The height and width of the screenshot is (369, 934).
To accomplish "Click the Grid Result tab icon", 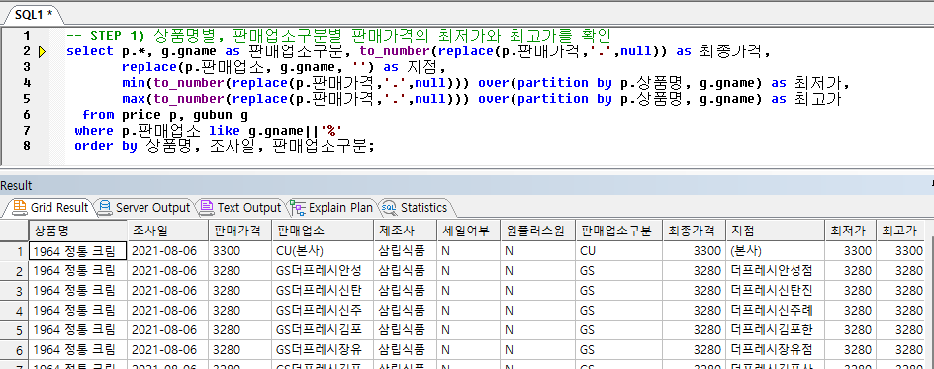I will click(20, 207).
